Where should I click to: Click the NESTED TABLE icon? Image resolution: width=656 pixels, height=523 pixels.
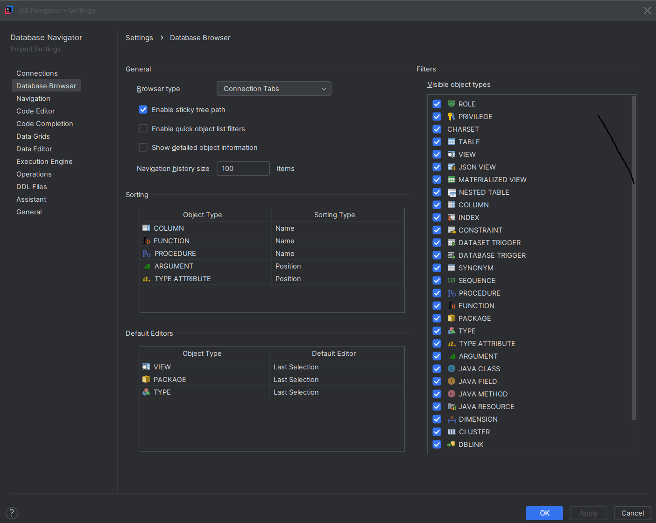tap(451, 192)
